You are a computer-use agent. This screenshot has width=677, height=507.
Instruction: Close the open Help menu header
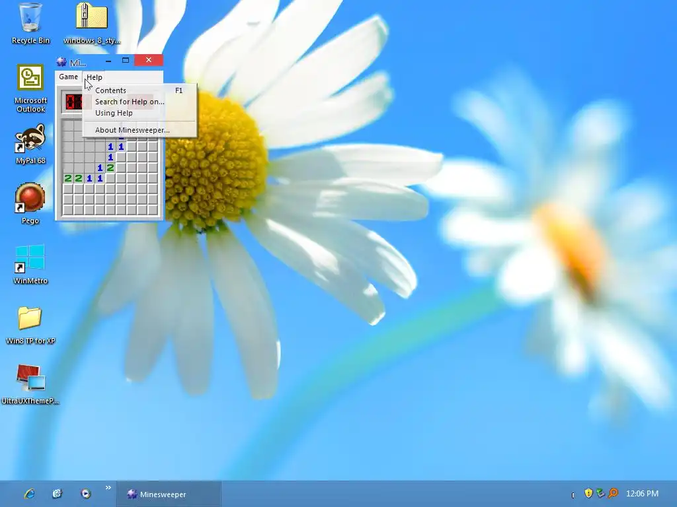[x=94, y=77]
